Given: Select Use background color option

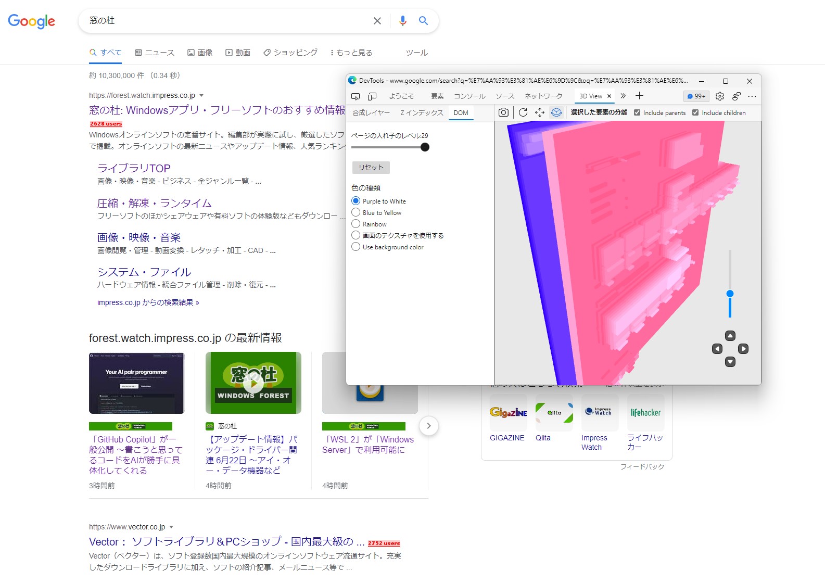Looking at the screenshot, I should pyautogui.click(x=356, y=247).
